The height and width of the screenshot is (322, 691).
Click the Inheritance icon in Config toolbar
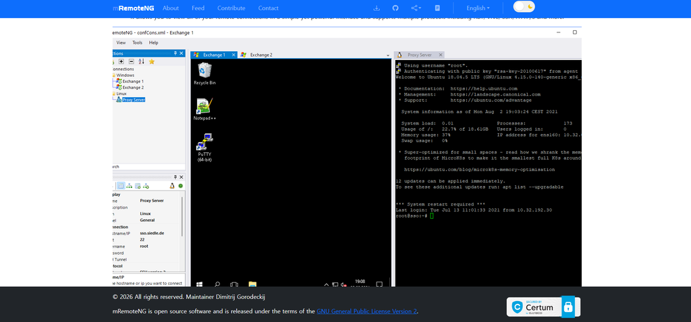[x=130, y=186]
